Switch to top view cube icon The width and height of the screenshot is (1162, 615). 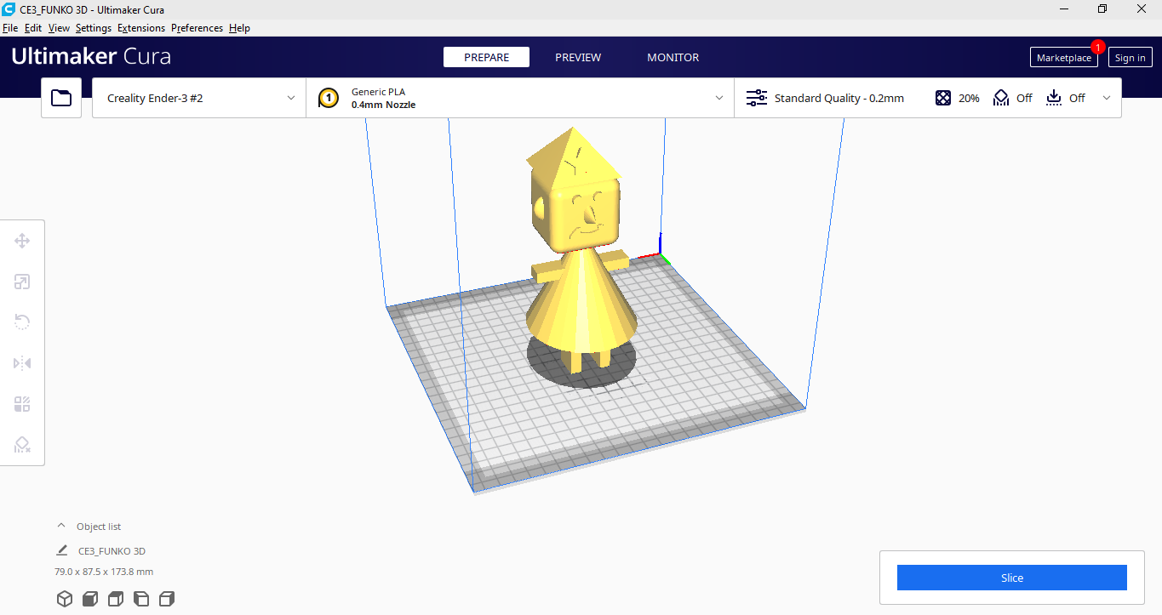[116, 599]
